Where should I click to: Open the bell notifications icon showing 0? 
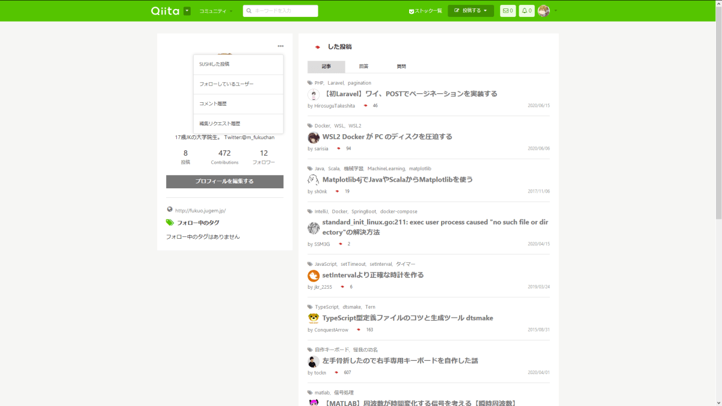click(526, 11)
